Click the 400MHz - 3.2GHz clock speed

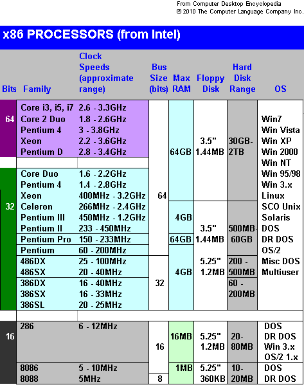[x=112, y=195]
